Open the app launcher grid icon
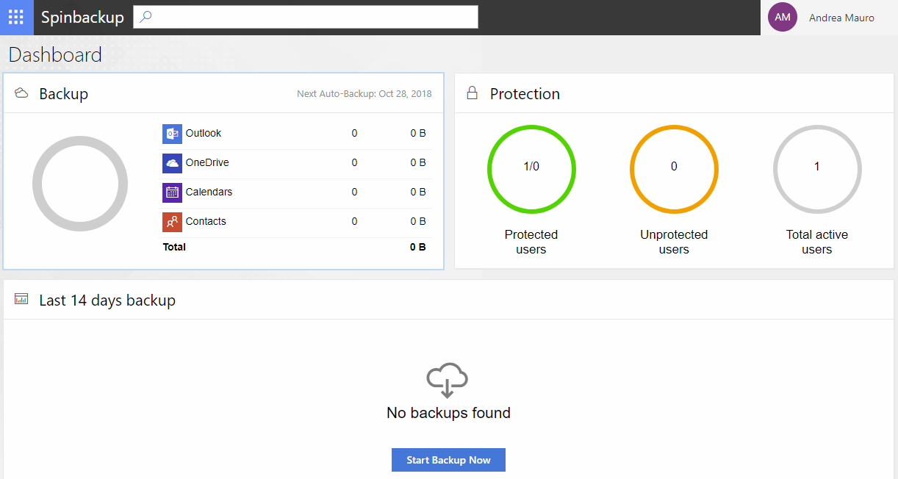 (x=16, y=17)
